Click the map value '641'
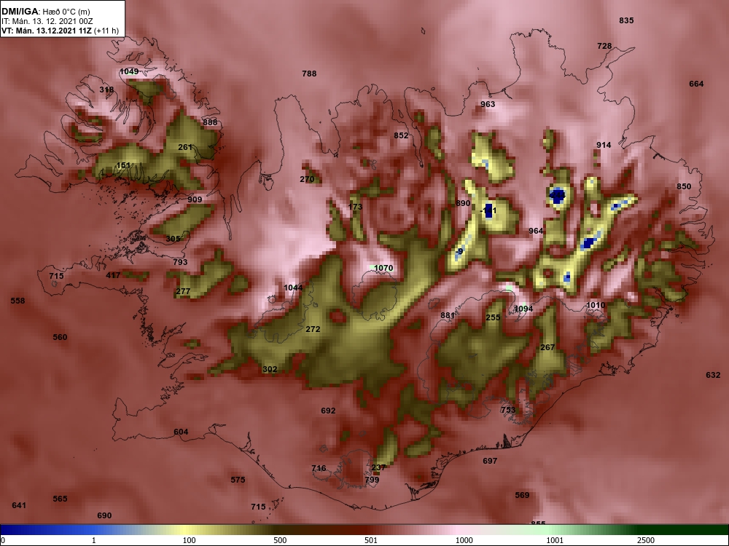This screenshot has width=729, height=546. tap(19, 506)
